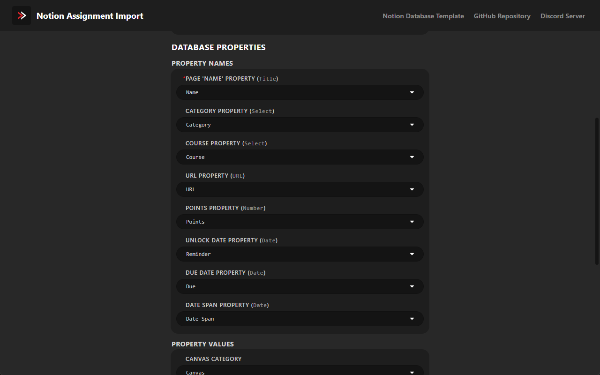
Task: Click the arrow icon of the Date Span dropdown
Action: (x=412, y=319)
